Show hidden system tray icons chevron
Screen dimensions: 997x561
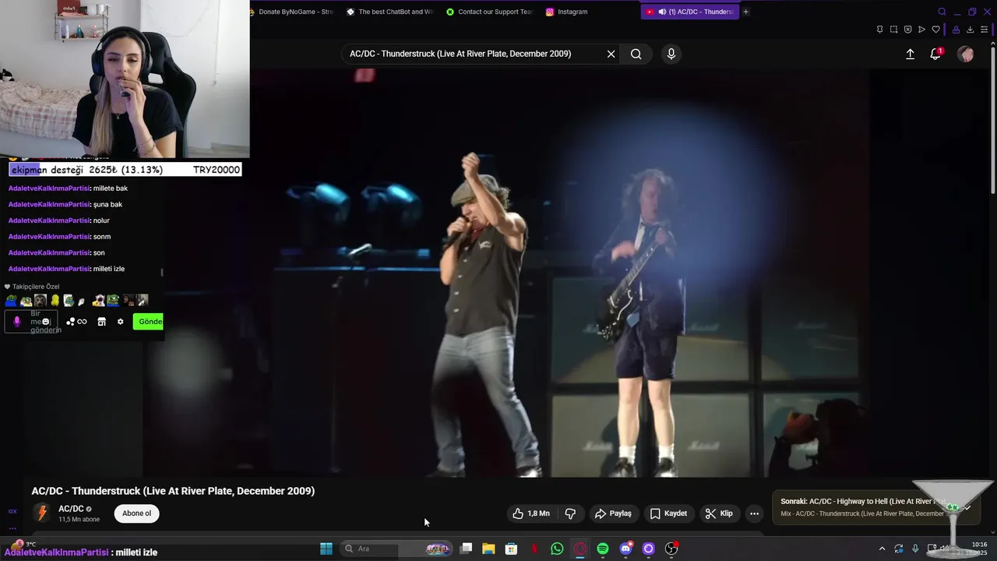882,549
